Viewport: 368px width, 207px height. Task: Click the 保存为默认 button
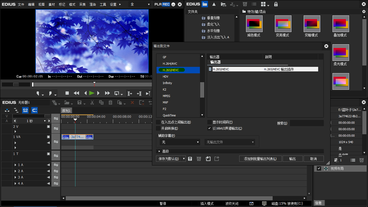pyautogui.click(x=169, y=159)
